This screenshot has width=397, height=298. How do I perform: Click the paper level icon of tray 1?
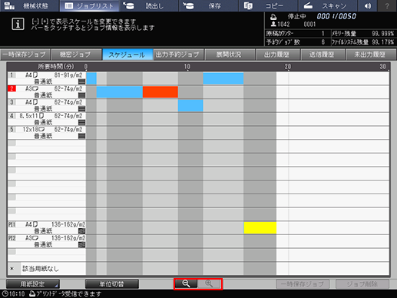tap(81, 81)
